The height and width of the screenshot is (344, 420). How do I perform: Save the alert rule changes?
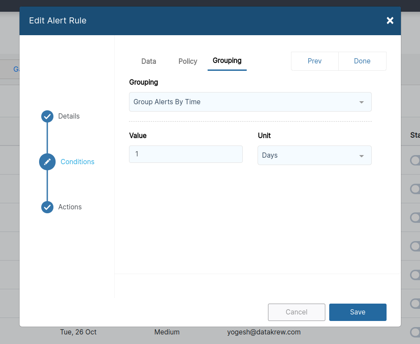(x=357, y=312)
